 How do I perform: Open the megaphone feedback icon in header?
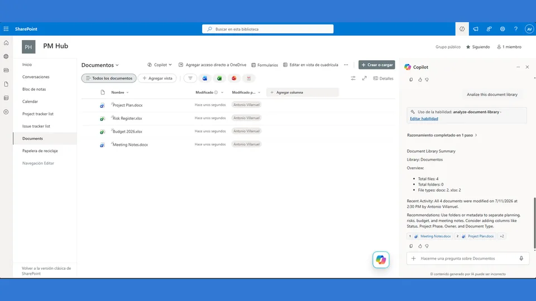pos(476,29)
